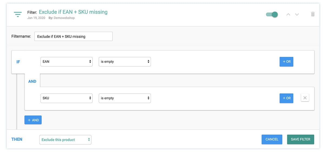
Task: Move filter up with chevron arrow
Action: [x=288, y=14]
